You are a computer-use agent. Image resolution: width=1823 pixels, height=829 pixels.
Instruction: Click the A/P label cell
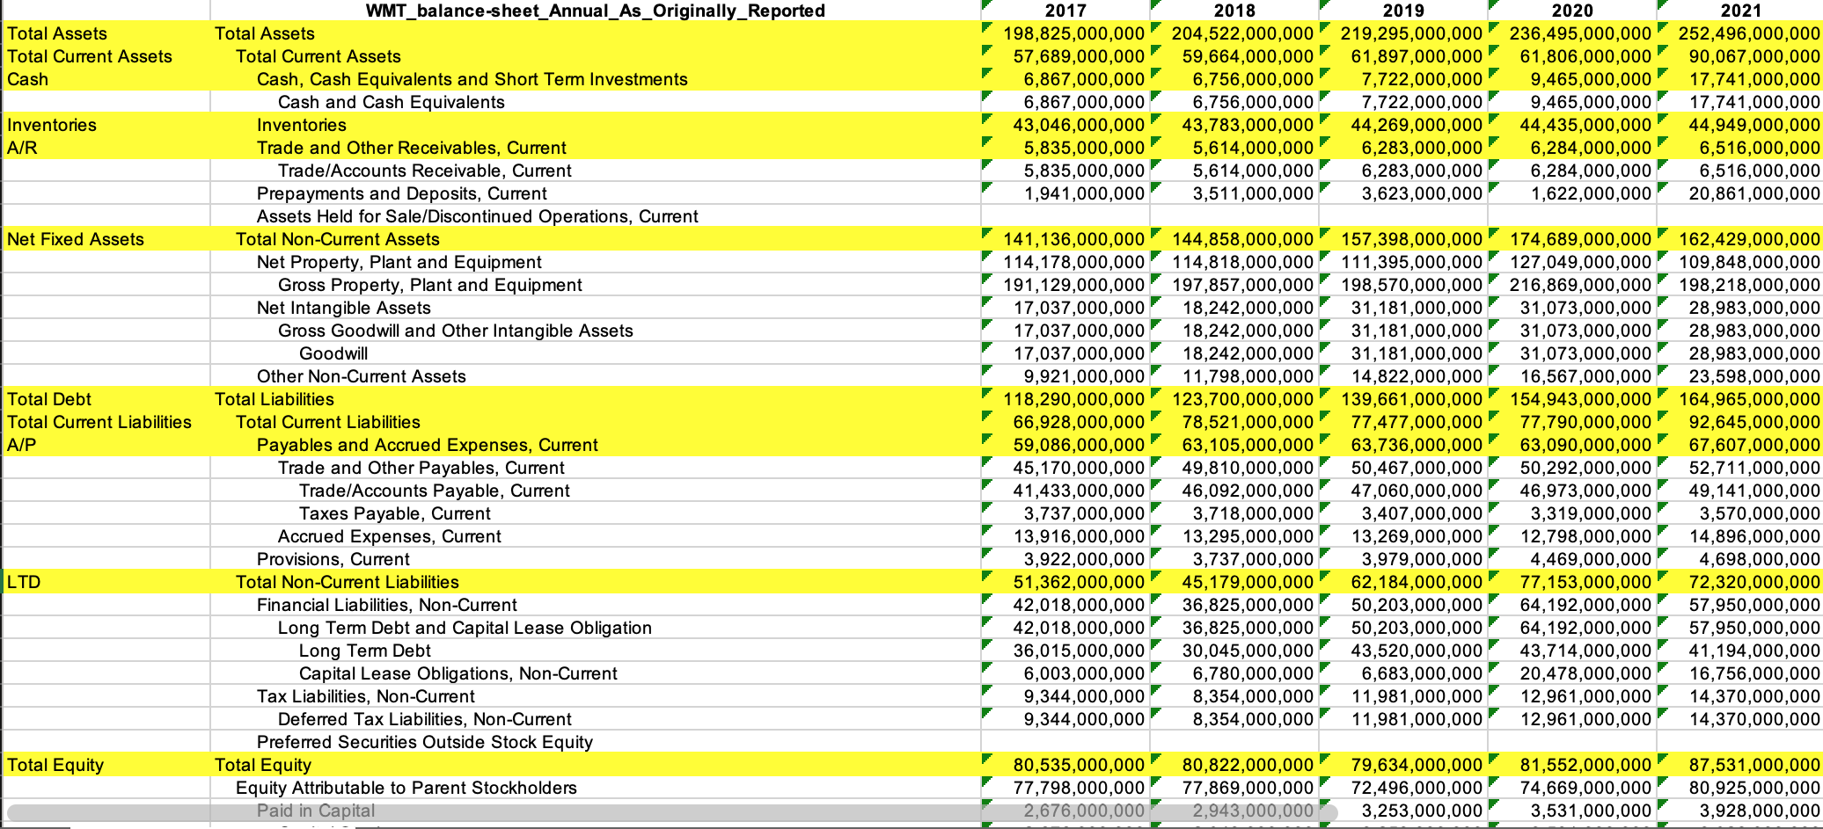(106, 445)
